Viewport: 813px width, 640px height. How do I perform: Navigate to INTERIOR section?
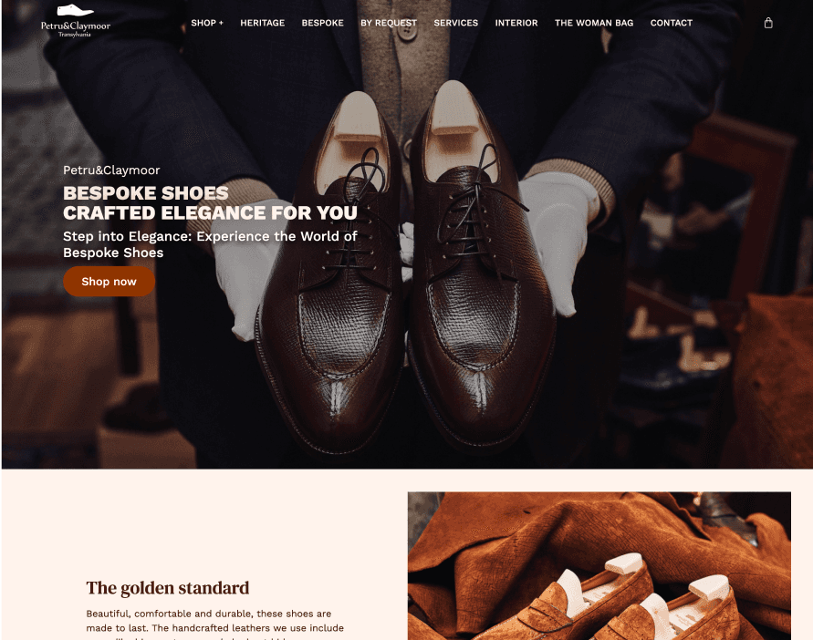coord(516,23)
